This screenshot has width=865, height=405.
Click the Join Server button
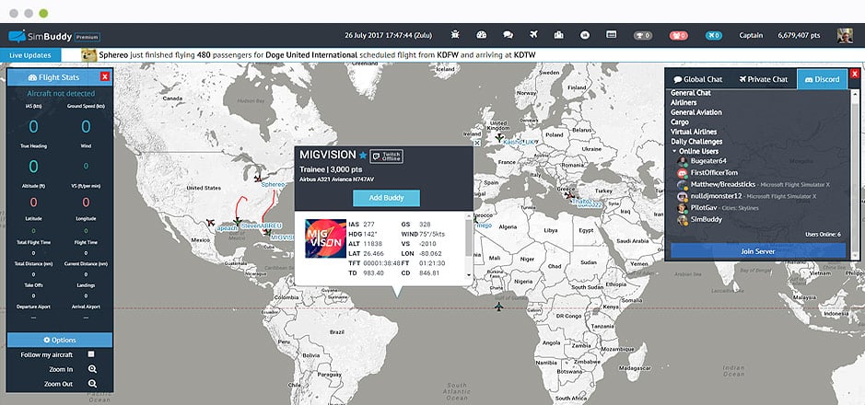click(x=757, y=250)
